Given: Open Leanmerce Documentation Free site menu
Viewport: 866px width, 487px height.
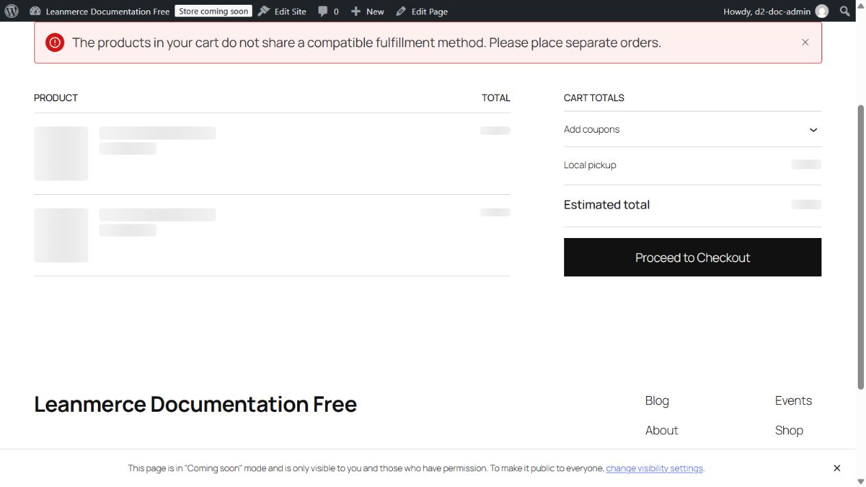Looking at the screenshot, I should pos(100,11).
